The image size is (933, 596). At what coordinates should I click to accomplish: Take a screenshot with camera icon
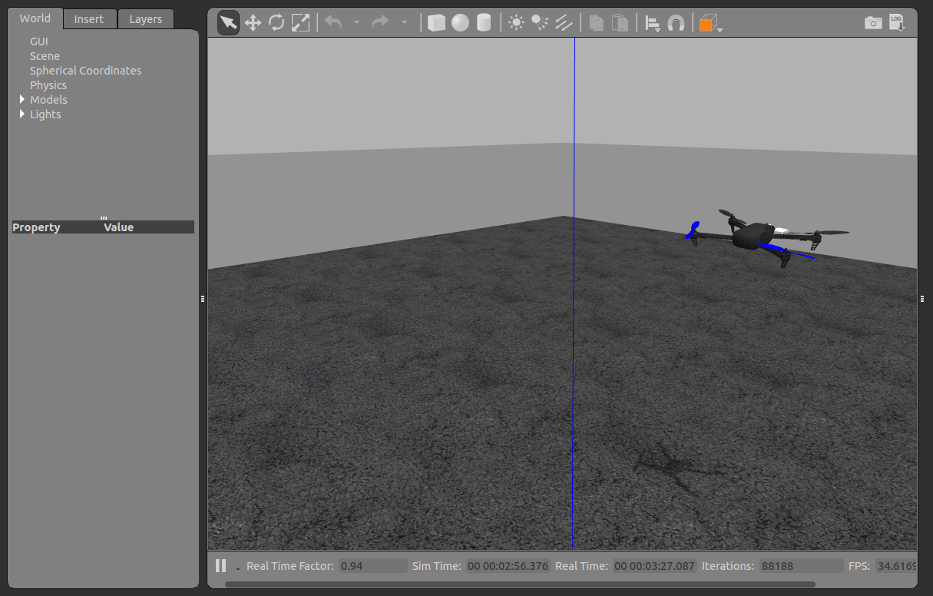[x=873, y=23]
